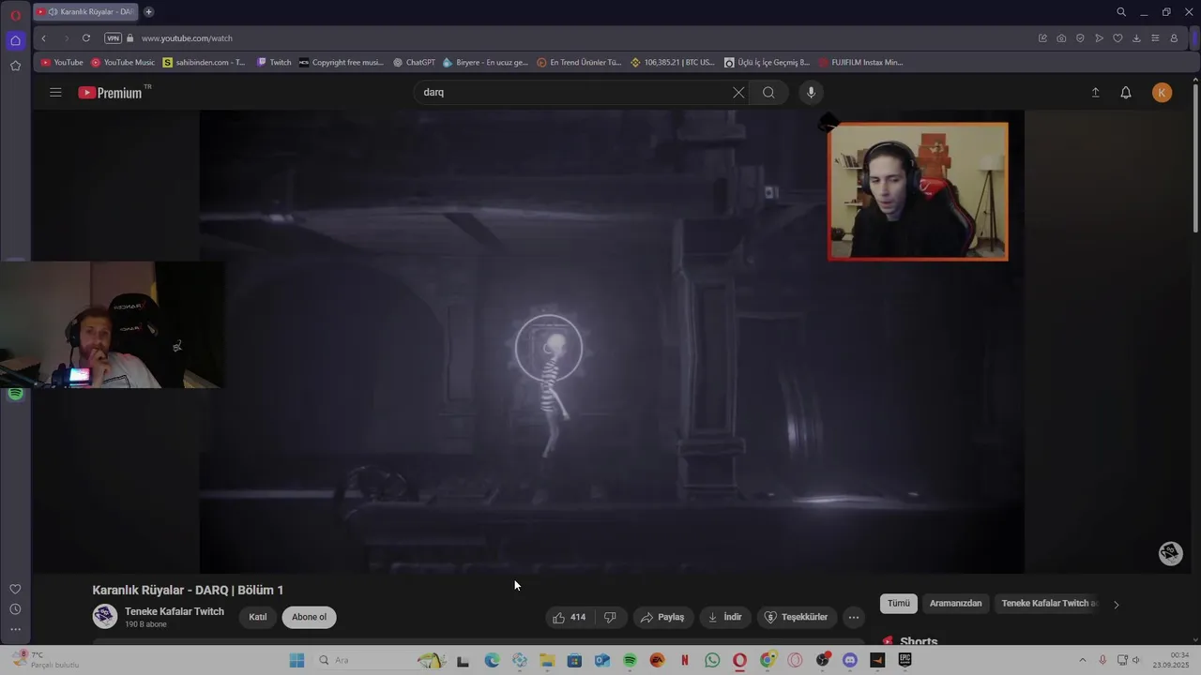Image resolution: width=1201 pixels, height=675 pixels.
Task: Click the pinned tab mute speaker icon
Action: point(53,12)
